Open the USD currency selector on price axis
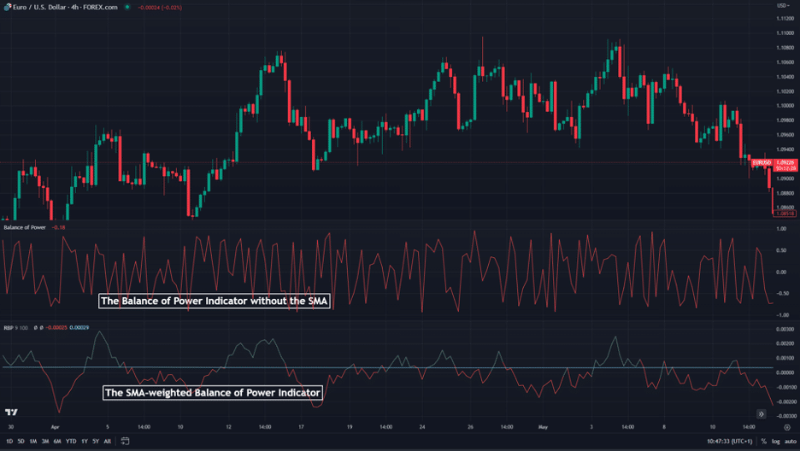 tap(783, 6)
